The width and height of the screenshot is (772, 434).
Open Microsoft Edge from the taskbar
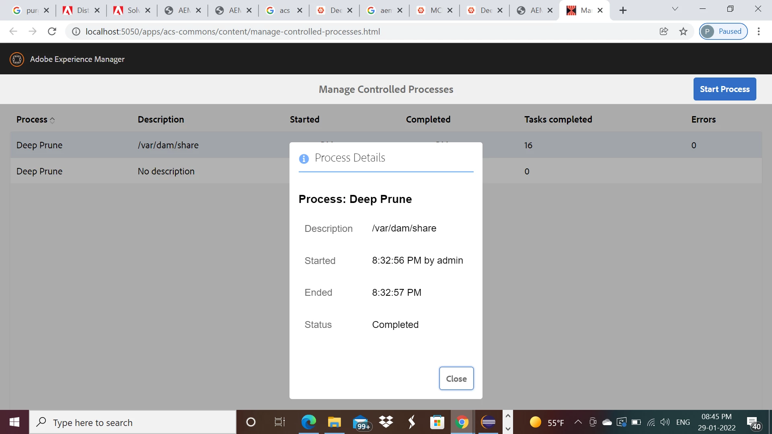tap(308, 422)
